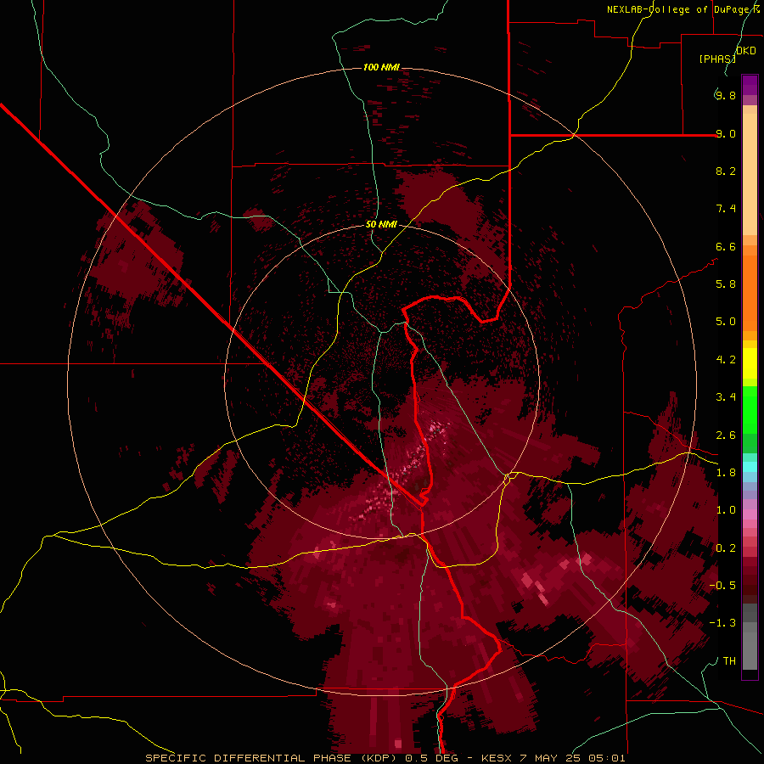
Task: Click the 8.2 scale label
Action: [726, 171]
